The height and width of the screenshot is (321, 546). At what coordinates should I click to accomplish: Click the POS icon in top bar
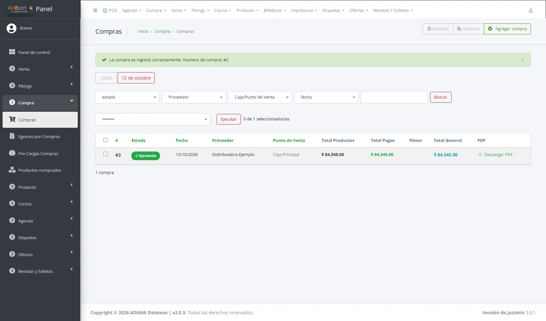105,10
